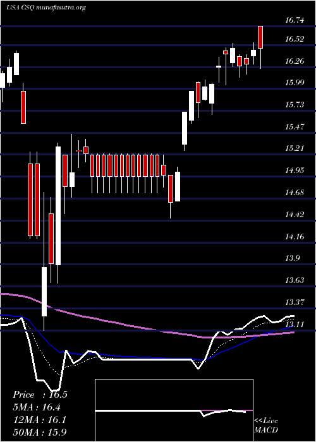Click the 16.52 price axis label
The width and height of the screenshot is (316, 442).
[295, 39]
